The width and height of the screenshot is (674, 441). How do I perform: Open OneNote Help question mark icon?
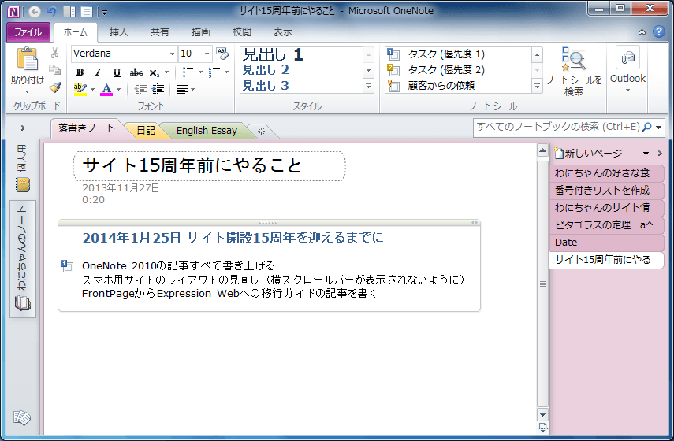[658, 31]
